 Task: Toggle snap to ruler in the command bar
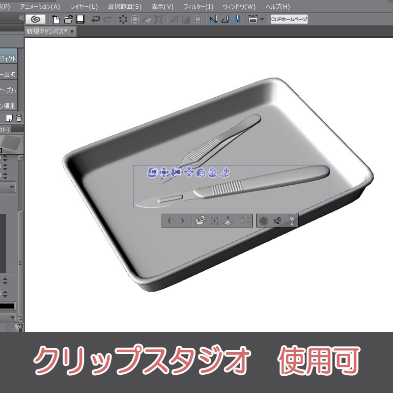click(x=212, y=20)
